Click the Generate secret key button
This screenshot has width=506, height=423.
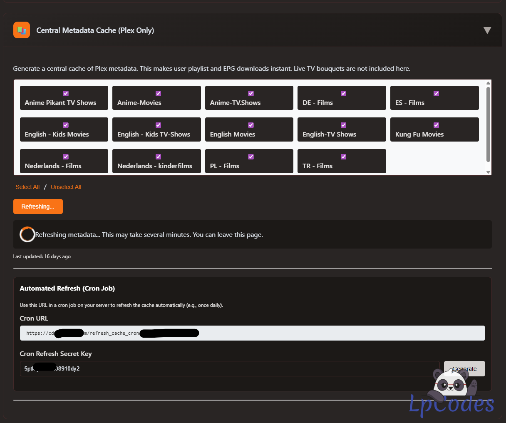coord(464,368)
